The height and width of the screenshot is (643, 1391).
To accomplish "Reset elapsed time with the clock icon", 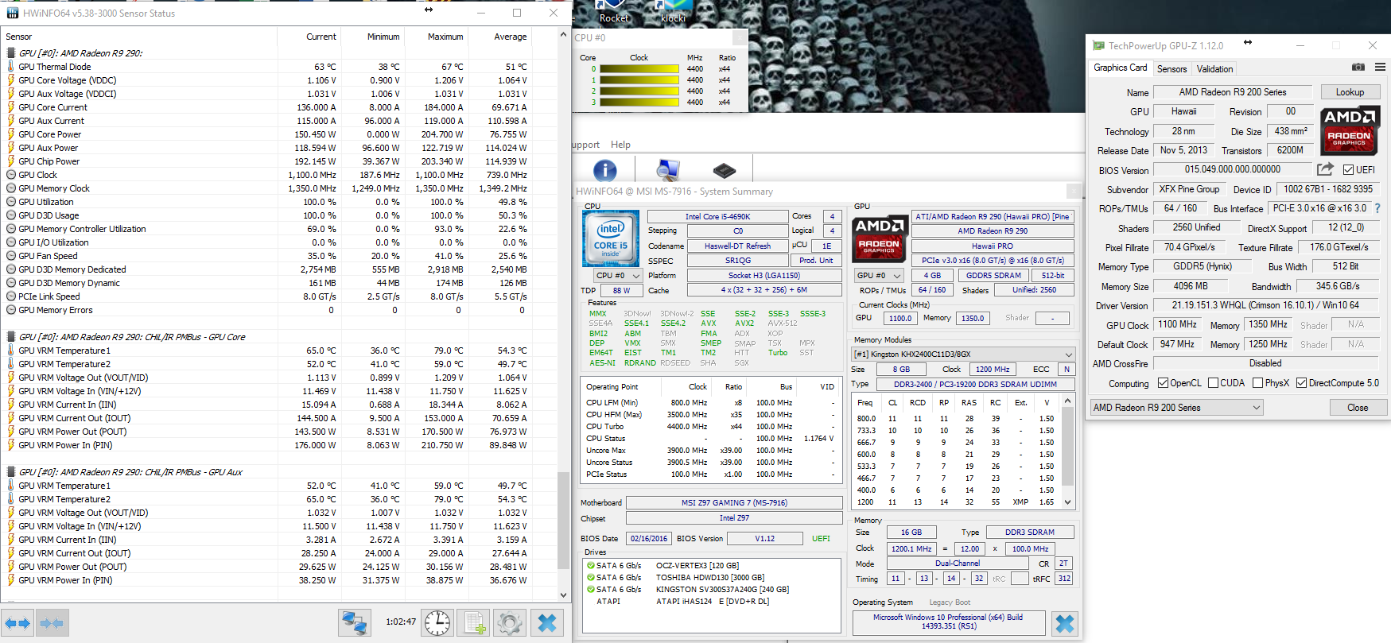I will point(437,623).
